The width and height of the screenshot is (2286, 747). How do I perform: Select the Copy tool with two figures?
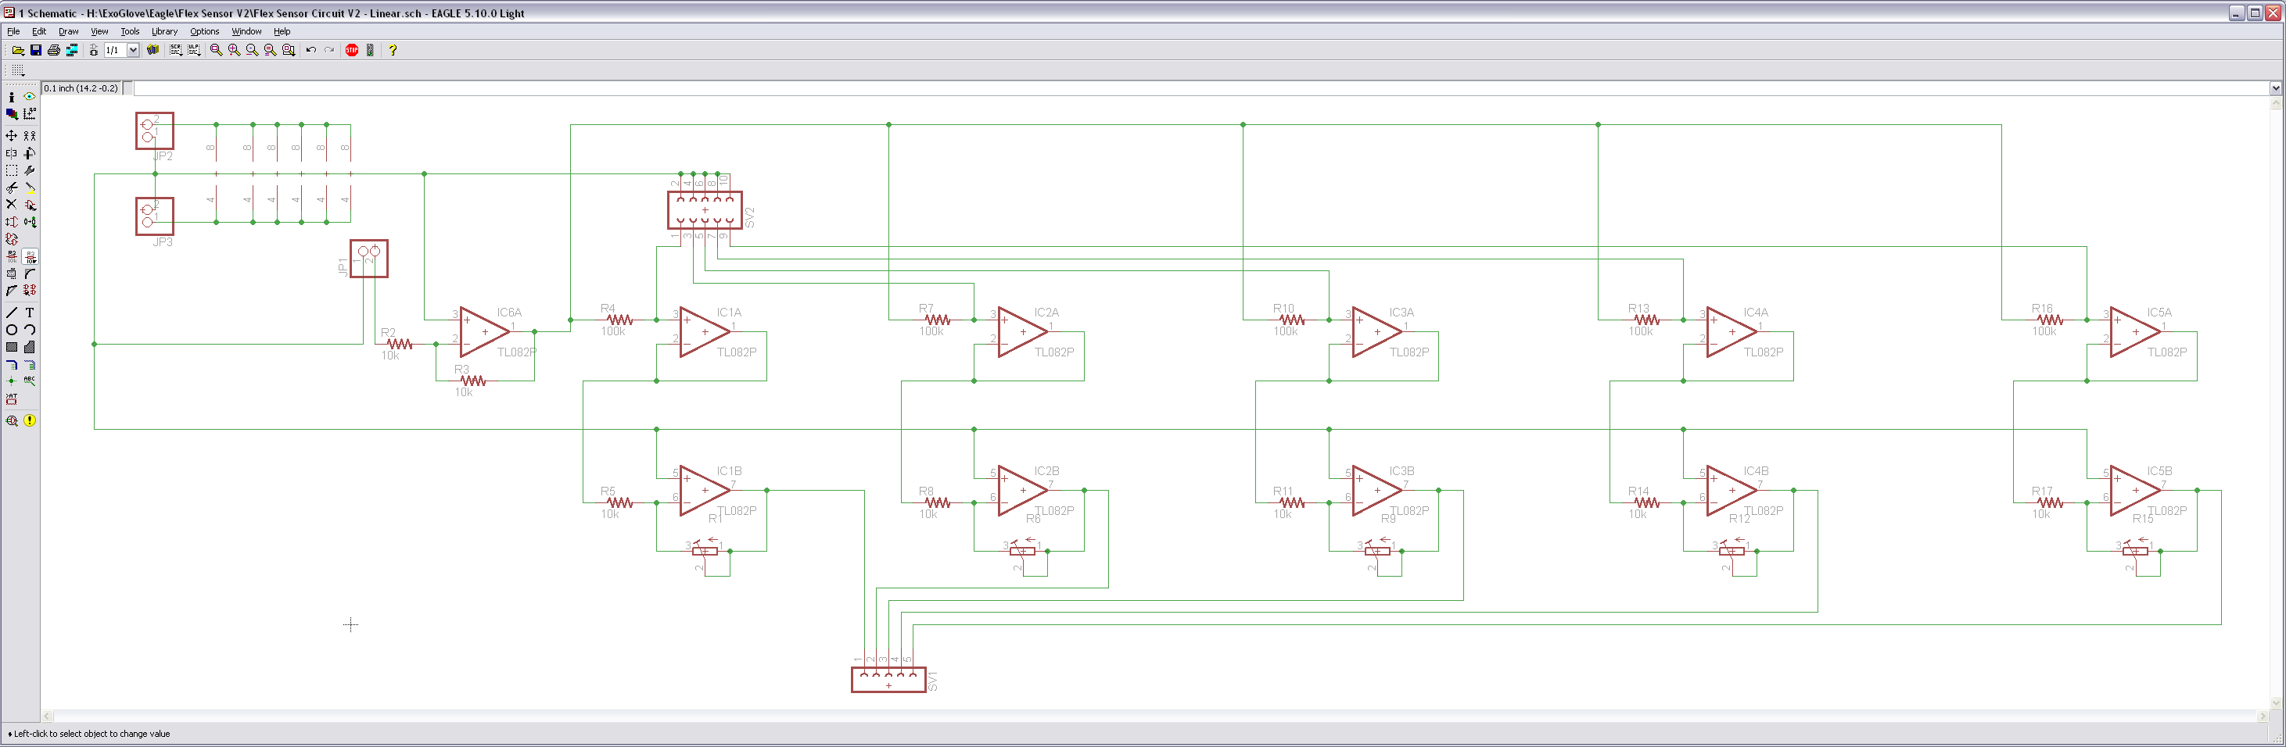(x=29, y=136)
